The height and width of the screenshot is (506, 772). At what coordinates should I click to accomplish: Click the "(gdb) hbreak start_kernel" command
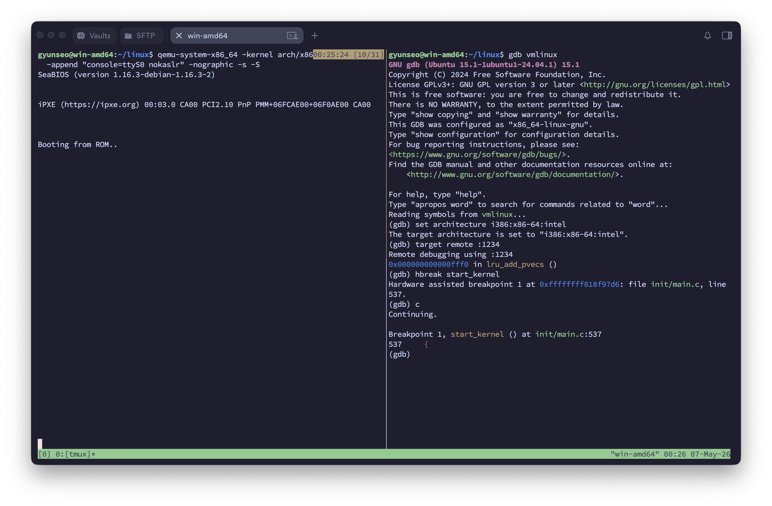[x=444, y=274]
